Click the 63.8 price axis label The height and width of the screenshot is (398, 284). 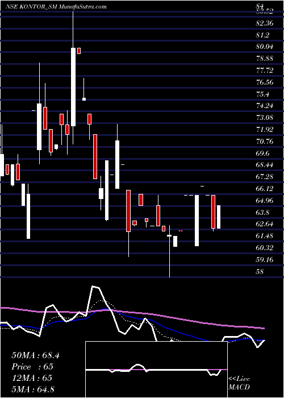click(262, 213)
